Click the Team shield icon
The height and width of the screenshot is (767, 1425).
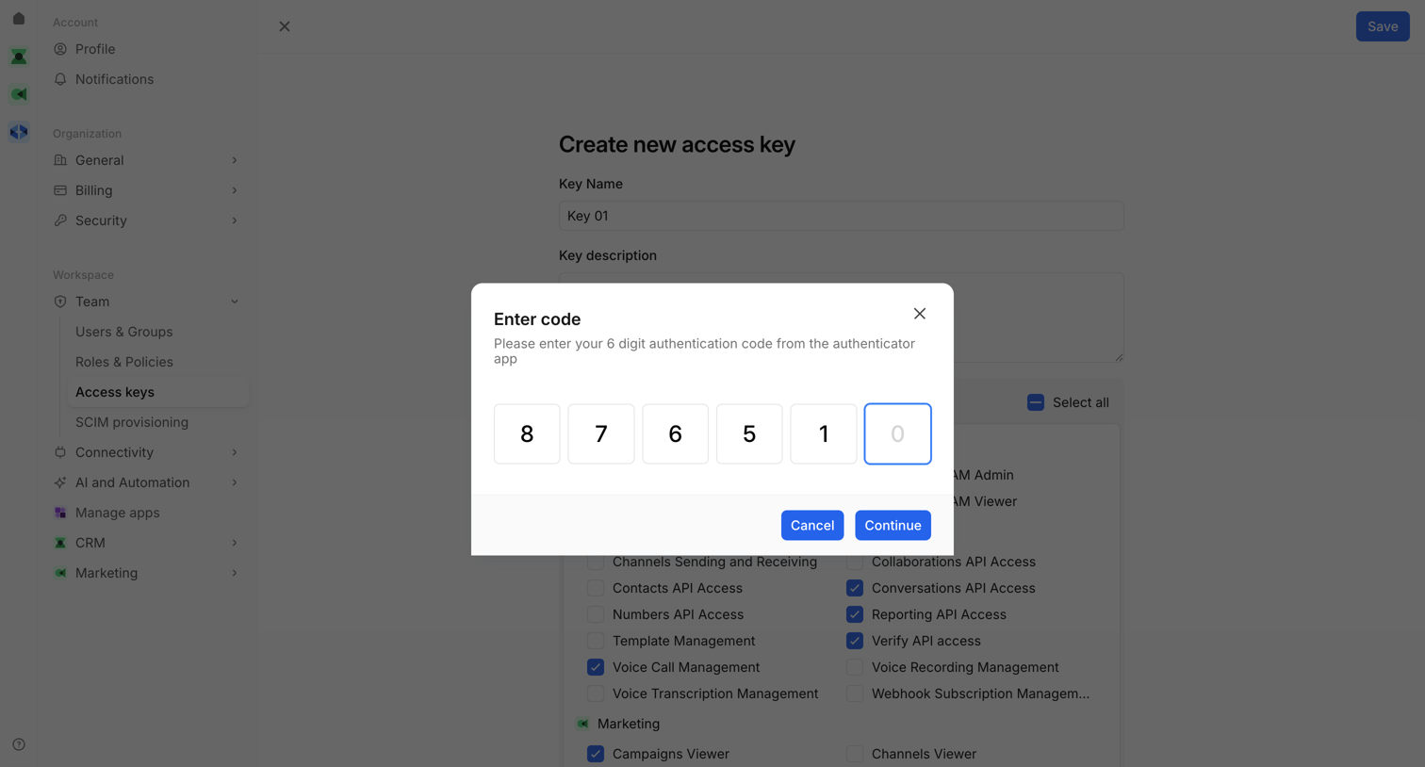60,302
